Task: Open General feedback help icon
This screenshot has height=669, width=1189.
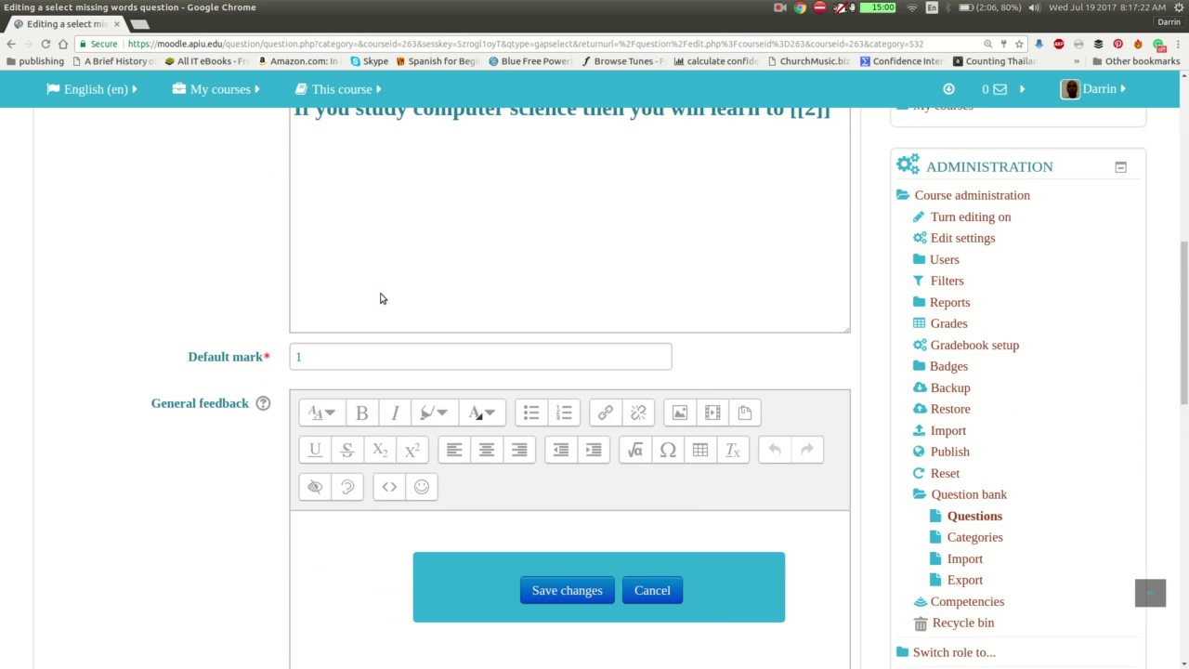Action: [x=263, y=403]
